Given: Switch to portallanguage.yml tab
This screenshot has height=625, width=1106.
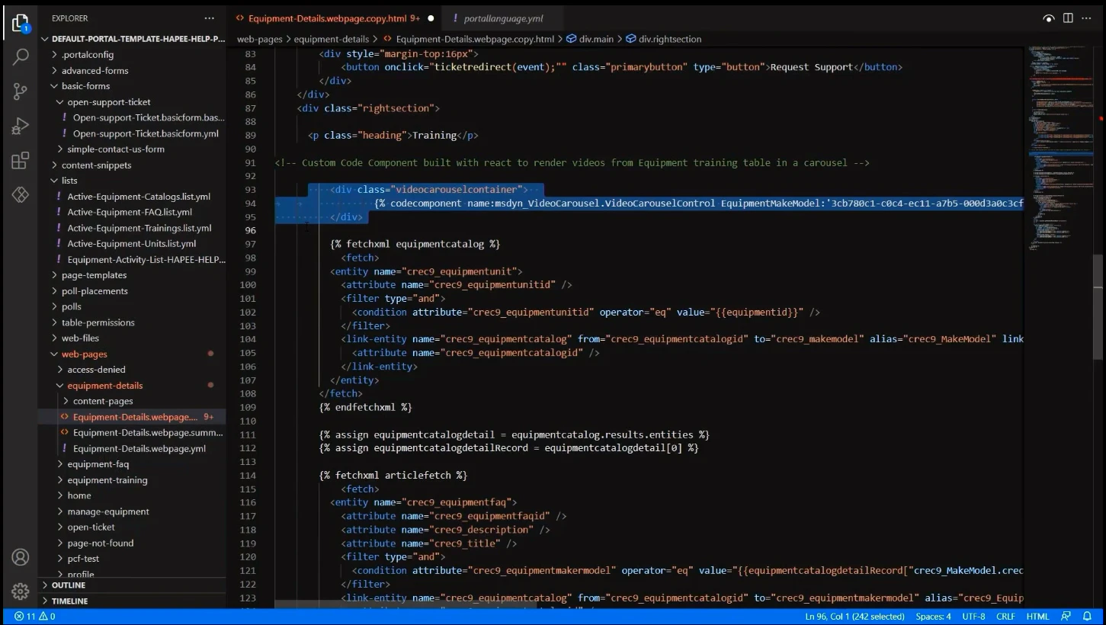Looking at the screenshot, I should point(503,18).
